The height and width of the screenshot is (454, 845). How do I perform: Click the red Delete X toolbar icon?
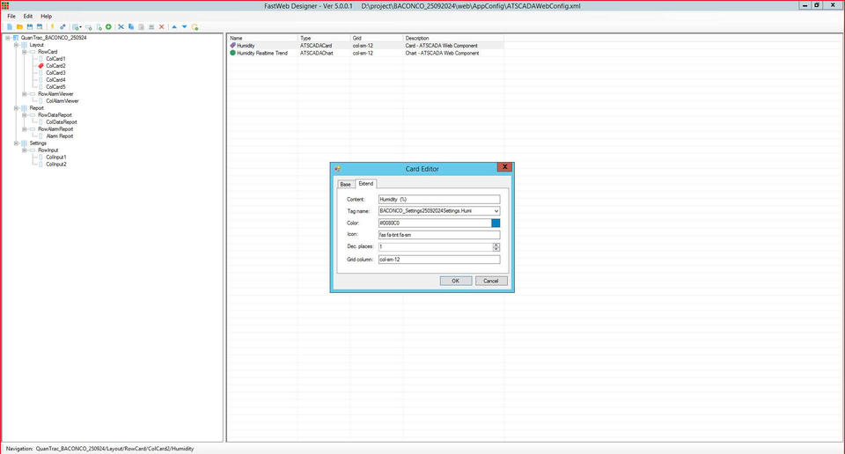tap(161, 27)
